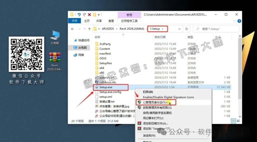Open the 应用程序工具 ribbon tab

tap(129, 21)
